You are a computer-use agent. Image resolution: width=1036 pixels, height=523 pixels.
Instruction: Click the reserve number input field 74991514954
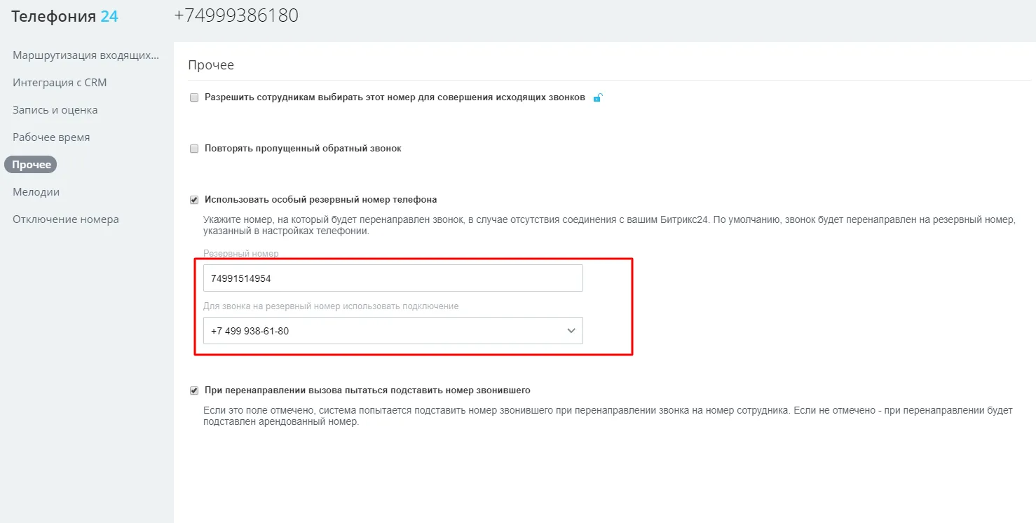click(x=393, y=278)
